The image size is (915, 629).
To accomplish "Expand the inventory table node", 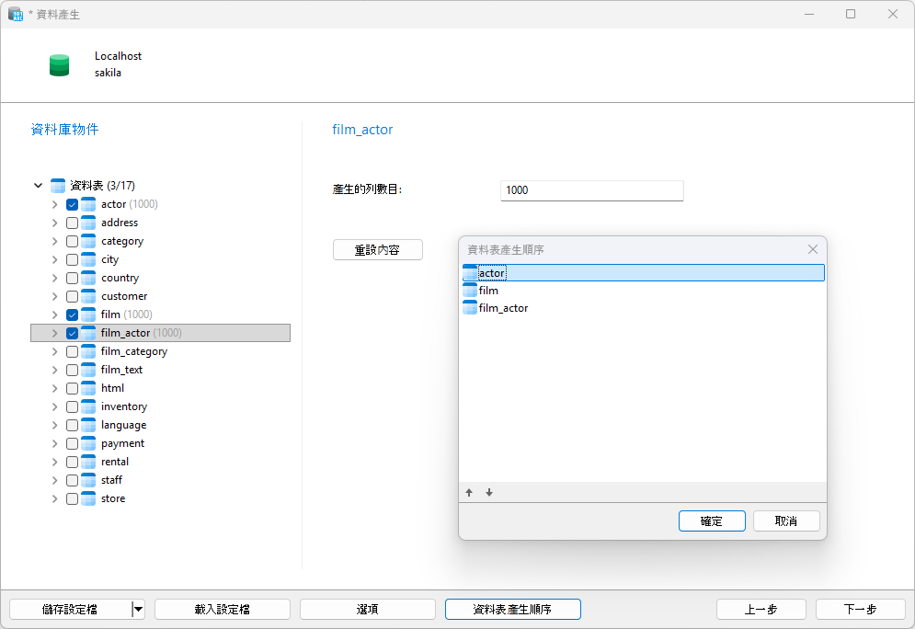I will [x=54, y=406].
